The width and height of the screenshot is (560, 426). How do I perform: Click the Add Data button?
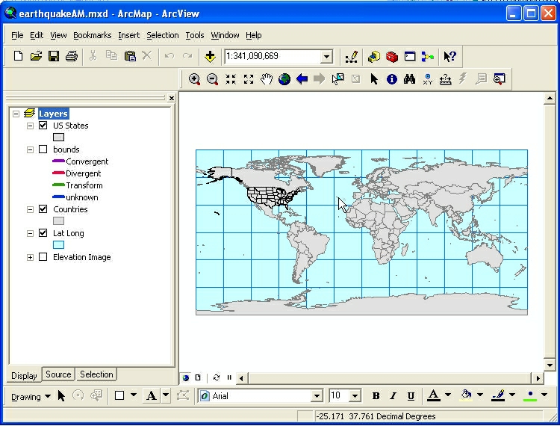point(210,56)
